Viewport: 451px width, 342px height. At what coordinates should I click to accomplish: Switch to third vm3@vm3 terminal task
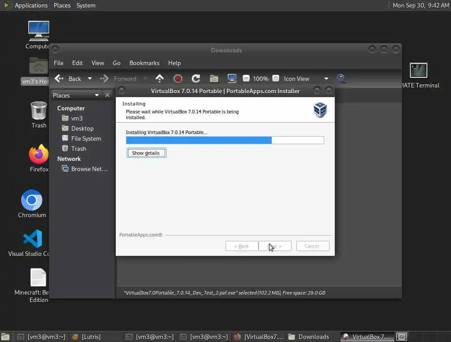(204, 337)
